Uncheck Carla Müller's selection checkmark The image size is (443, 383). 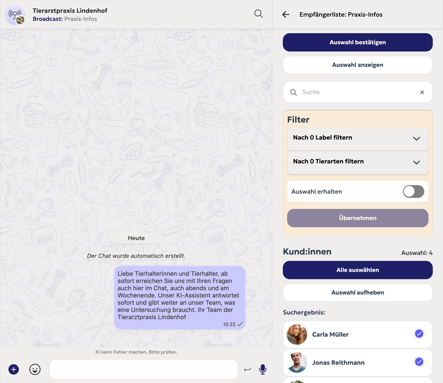coord(419,334)
